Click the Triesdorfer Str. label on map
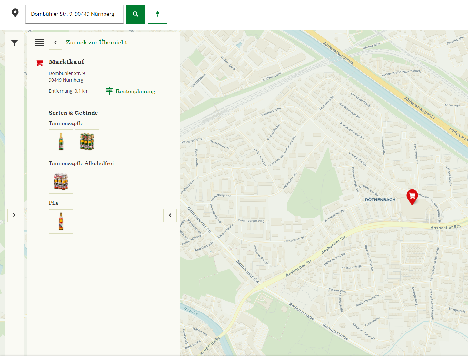Image resolution: width=468 pixels, height=358 pixels. [352, 267]
